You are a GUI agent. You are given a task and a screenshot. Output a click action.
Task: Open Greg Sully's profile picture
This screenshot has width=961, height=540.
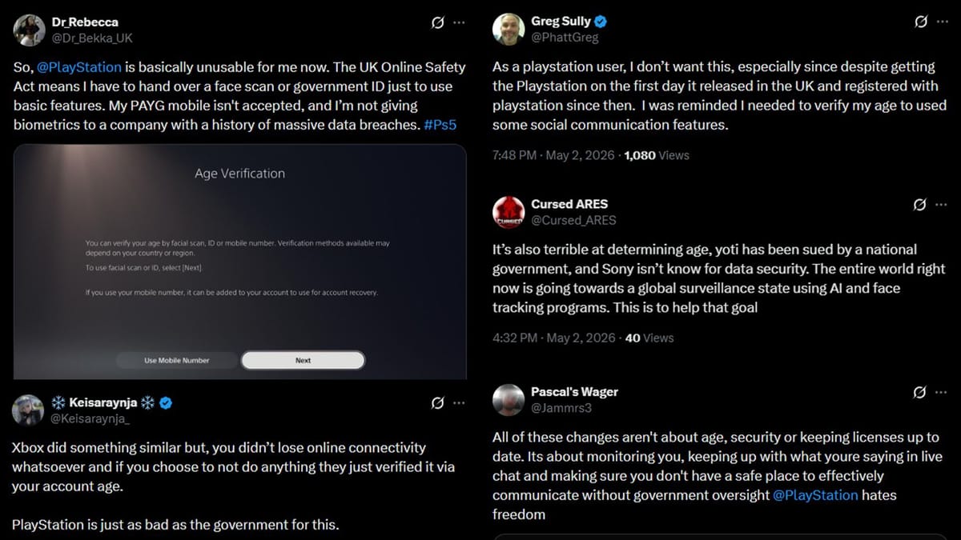(x=508, y=30)
